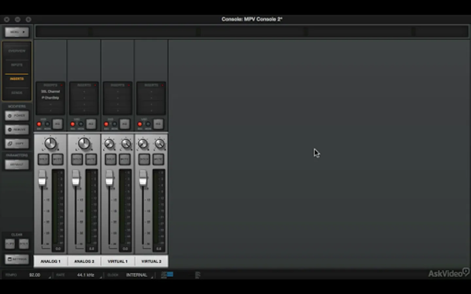Viewport: 471px width, 294px height.
Task: Select the INSERTS view tab
Action: click(x=17, y=79)
